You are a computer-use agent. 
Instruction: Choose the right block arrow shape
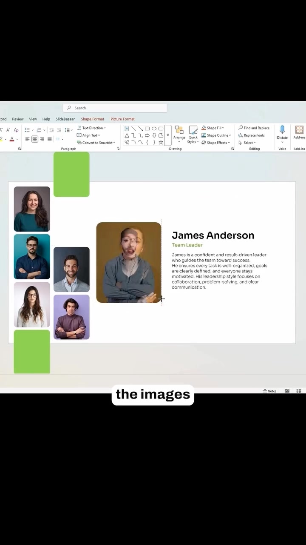point(147,135)
